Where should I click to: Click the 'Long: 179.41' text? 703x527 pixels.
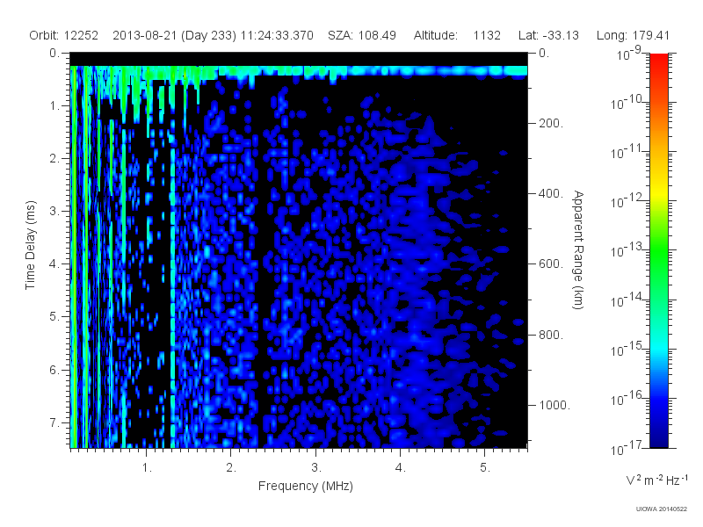click(633, 35)
